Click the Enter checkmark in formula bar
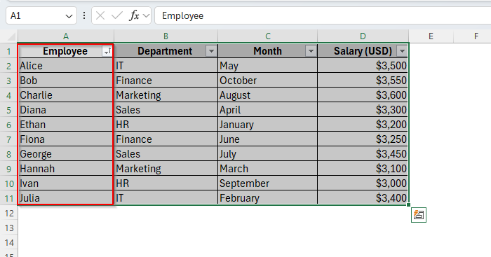The height and width of the screenshot is (257, 491). click(117, 15)
